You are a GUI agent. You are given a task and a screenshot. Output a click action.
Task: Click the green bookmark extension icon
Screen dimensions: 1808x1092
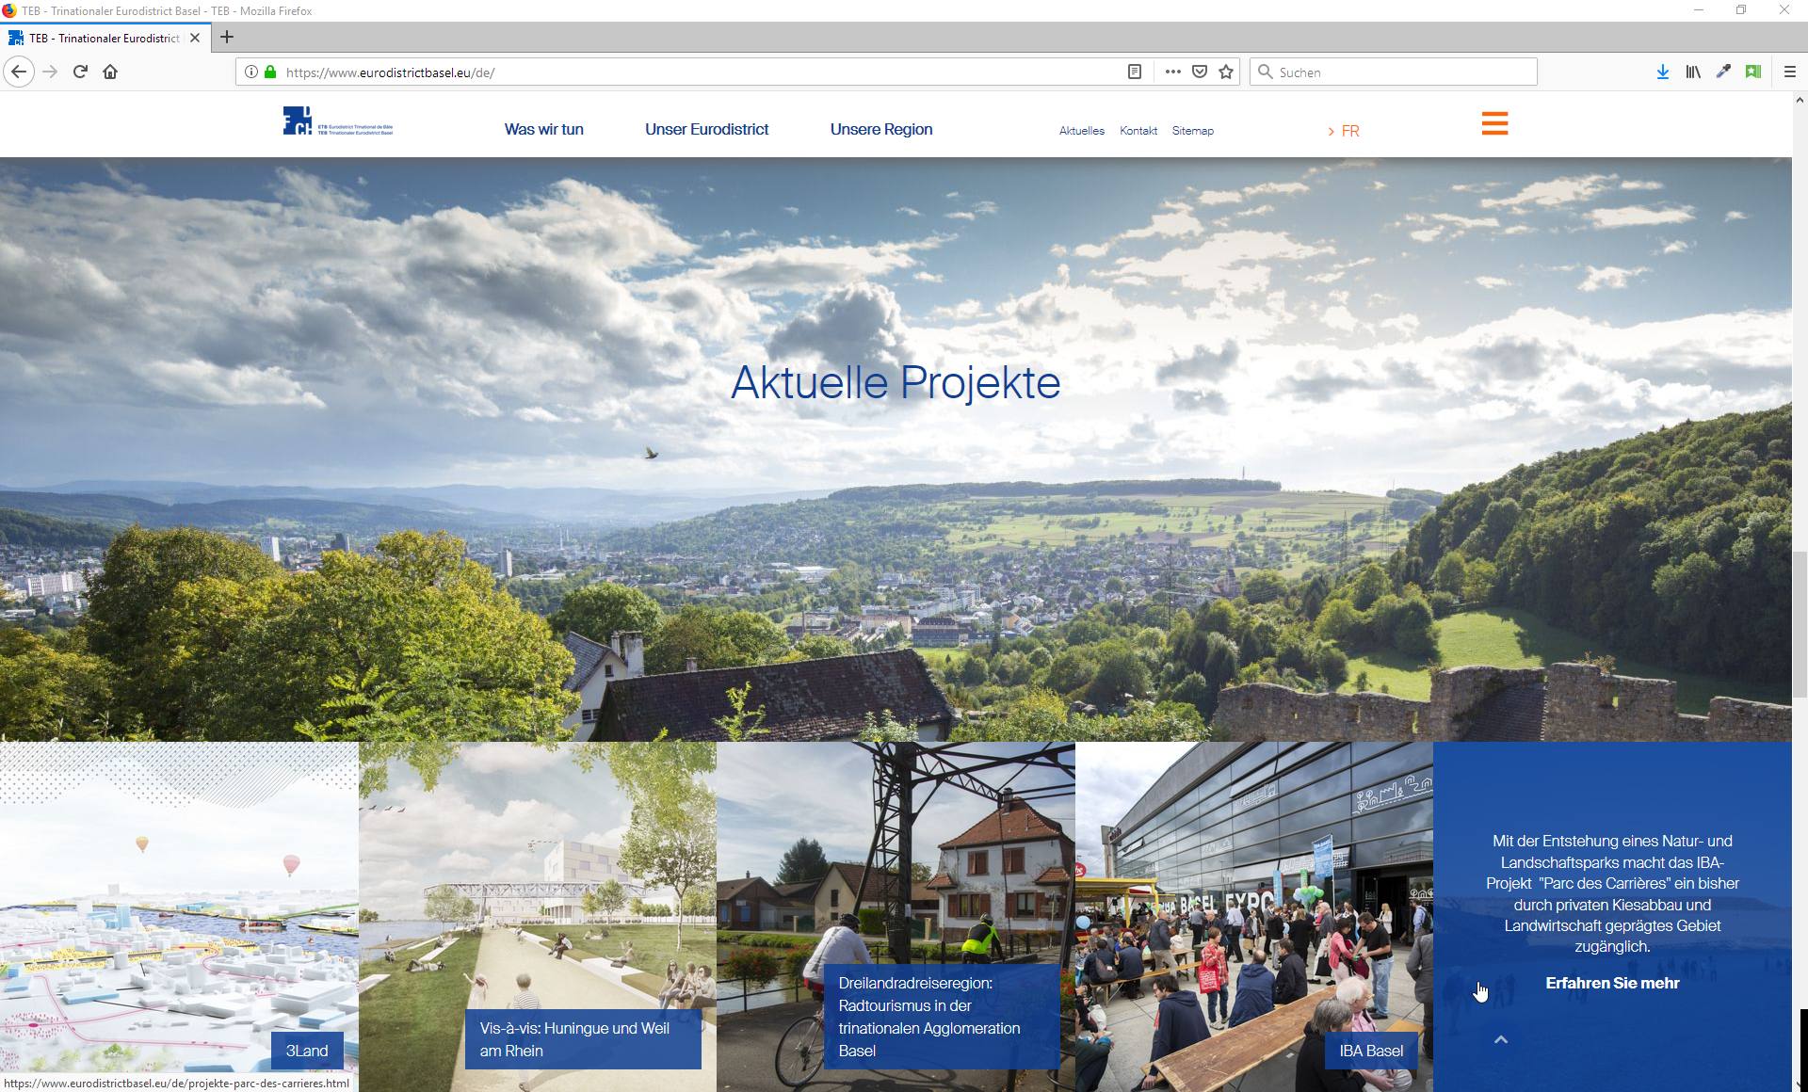pos(1753,72)
